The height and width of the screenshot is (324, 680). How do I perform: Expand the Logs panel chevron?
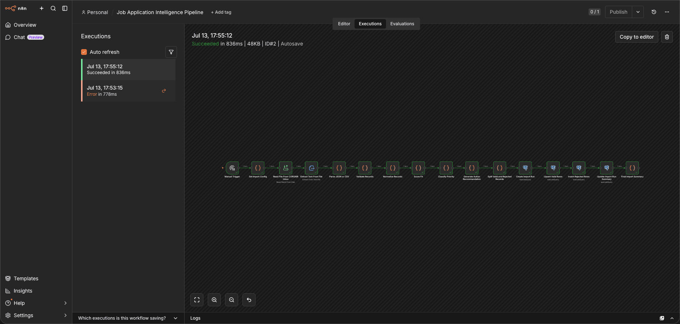[672, 318]
